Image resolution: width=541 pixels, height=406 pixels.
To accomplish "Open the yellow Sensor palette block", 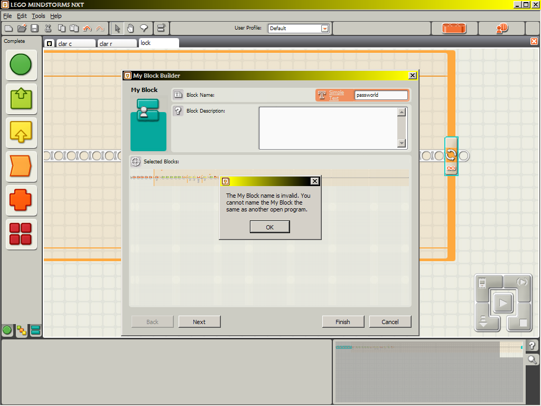I will pos(21,133).
